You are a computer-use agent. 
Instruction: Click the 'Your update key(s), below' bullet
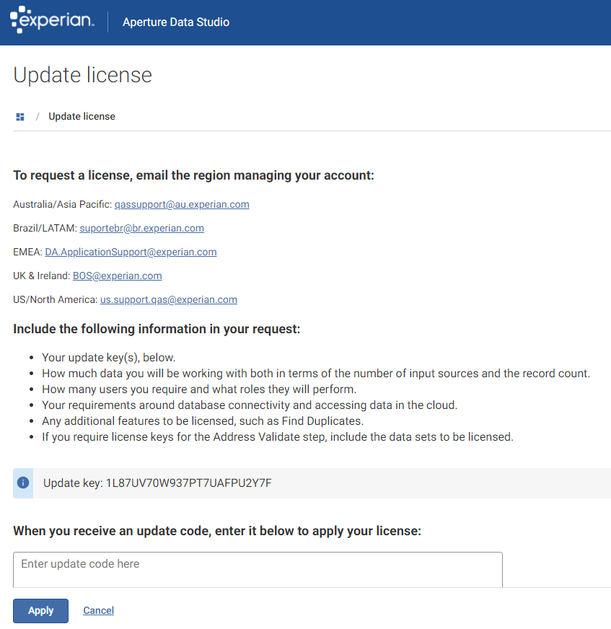coord(108,357)
